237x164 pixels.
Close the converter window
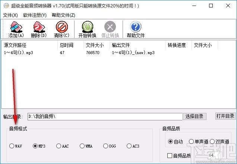click(x=228, y=6)
